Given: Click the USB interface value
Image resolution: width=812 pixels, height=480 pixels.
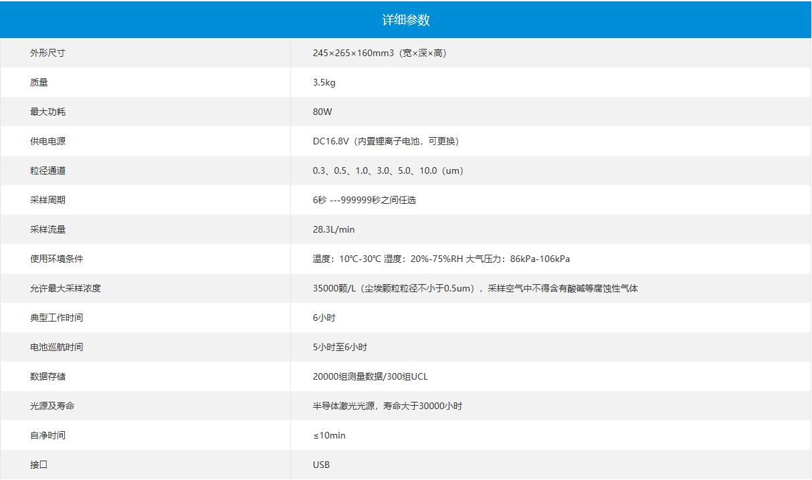Looking at the screenshot, I should (321, 465).
